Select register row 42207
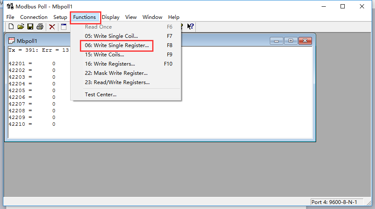 pos(32,104)
